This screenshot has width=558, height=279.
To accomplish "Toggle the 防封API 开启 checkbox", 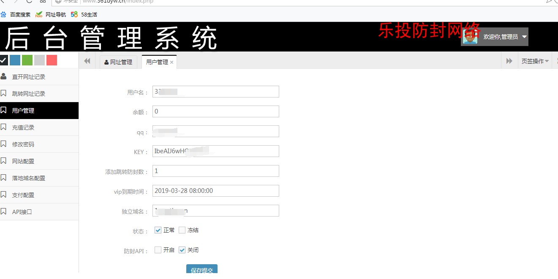I will [158, 250].
